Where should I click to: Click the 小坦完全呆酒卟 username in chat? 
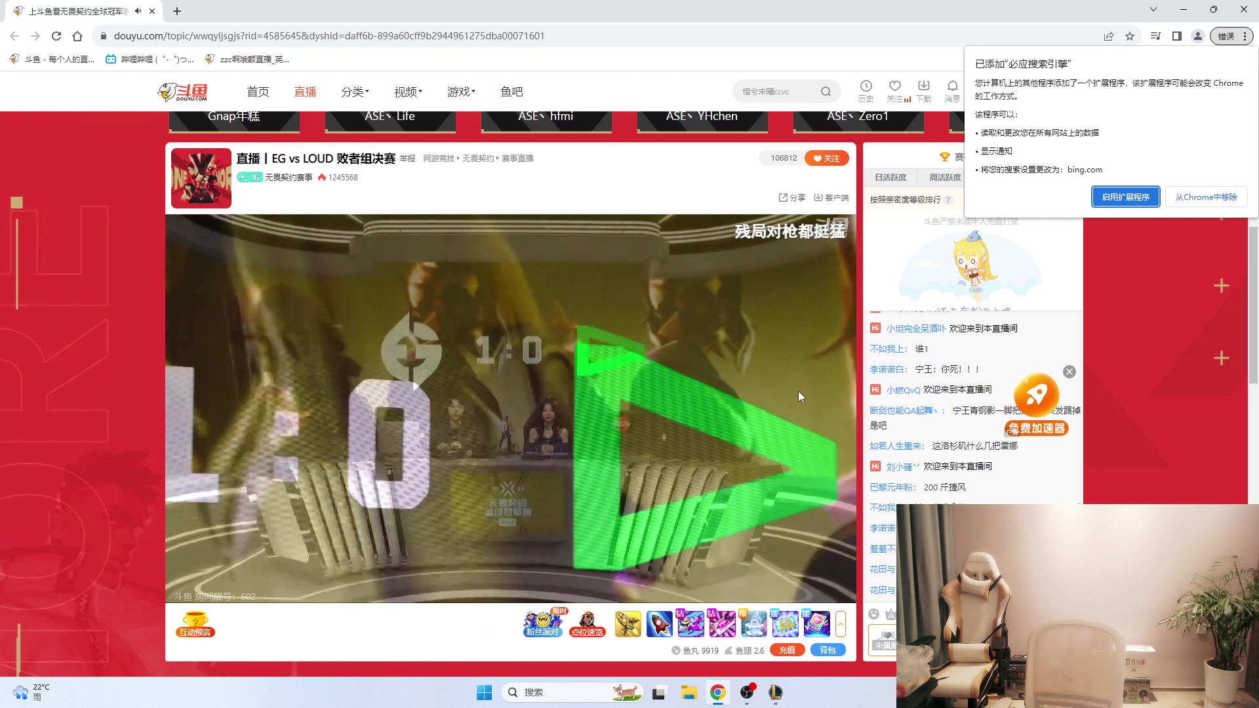click(916, 328)
